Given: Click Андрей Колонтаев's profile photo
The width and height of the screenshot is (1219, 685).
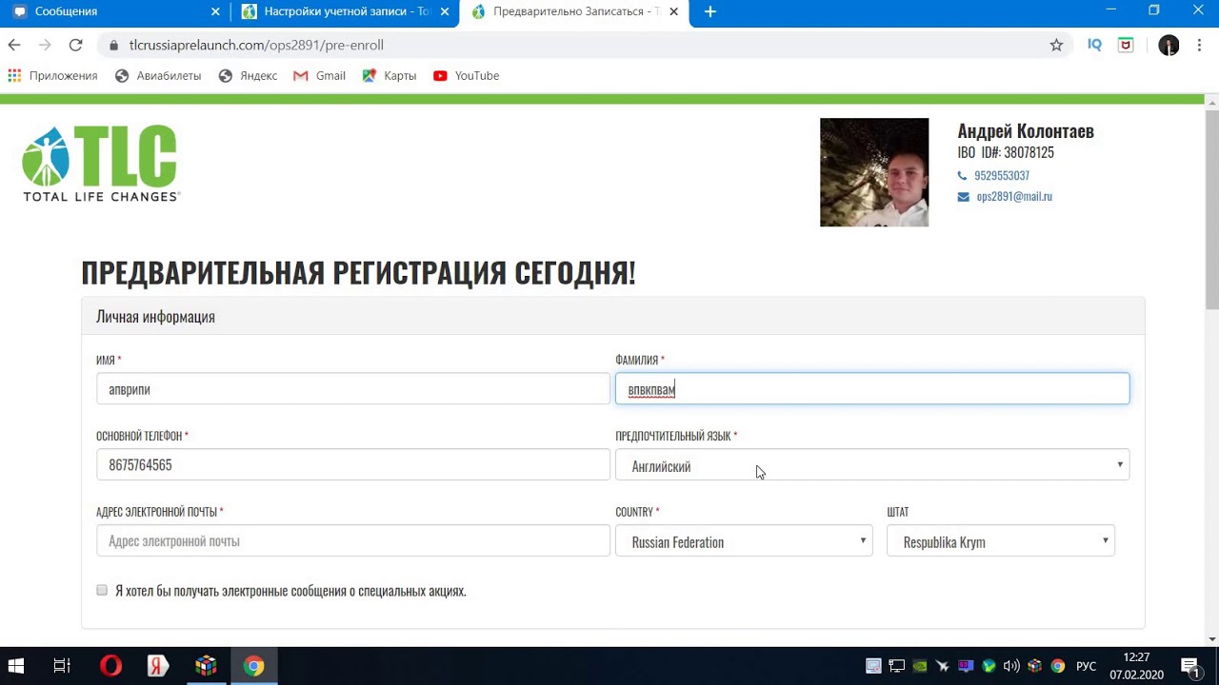Looking at the screenshot, I should point(874,172).
